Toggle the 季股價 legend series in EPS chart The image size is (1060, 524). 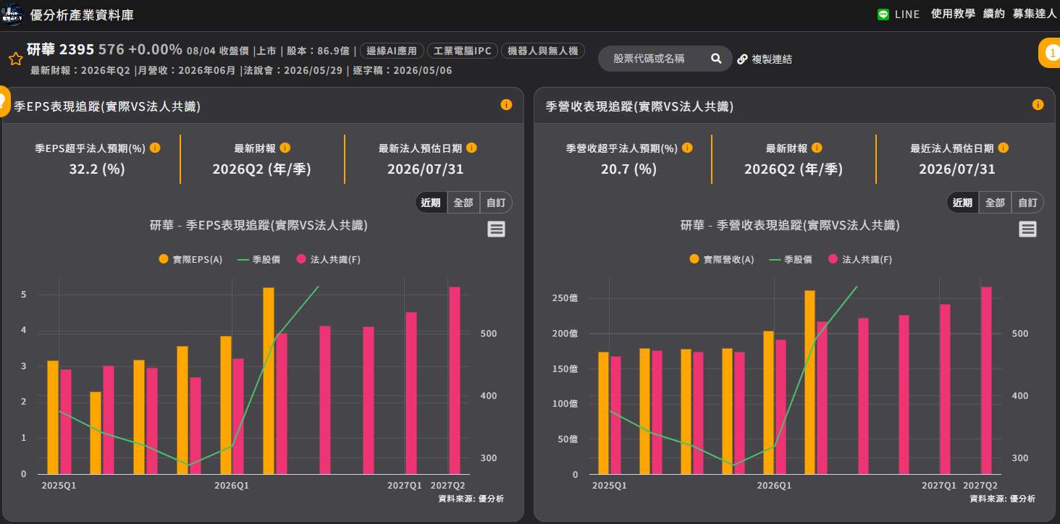pyautogui.click(x=258, y=259)
